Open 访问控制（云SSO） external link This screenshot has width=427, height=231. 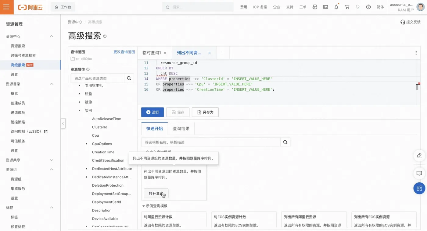[x=29, y=131]
